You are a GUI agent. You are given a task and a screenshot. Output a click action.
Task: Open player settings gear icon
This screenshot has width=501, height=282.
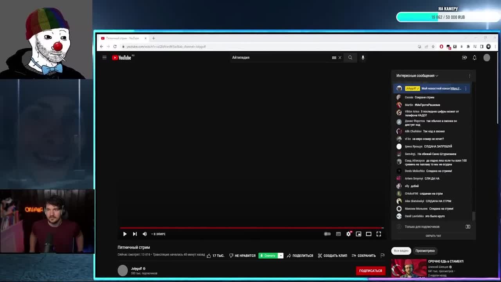coord(348,234)
